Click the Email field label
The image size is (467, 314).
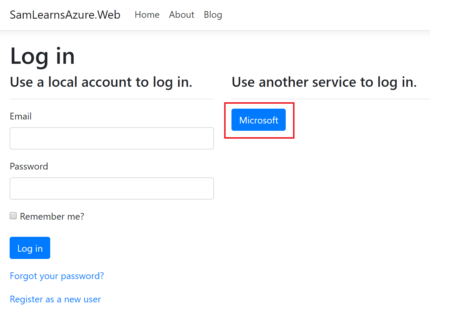(x=20, y=116)
